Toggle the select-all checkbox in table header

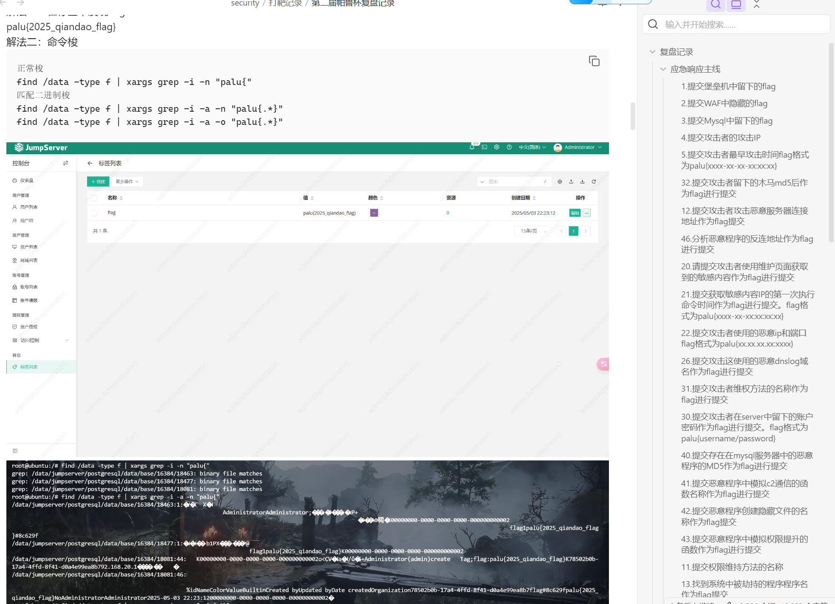pyautogui.click(x=94, y=198)
